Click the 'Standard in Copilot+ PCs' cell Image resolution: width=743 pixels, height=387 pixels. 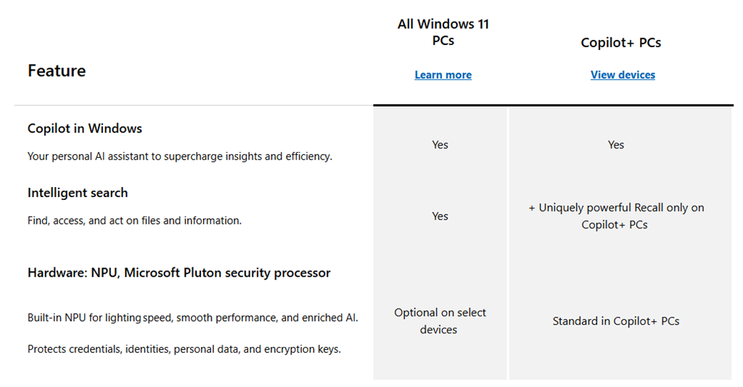615,321
